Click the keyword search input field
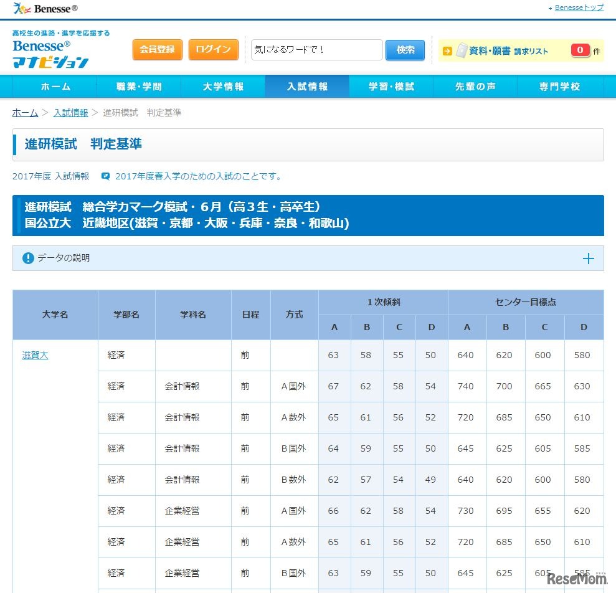Image resolution: width=616 pixels, height=593 pixels. (x=316, y=50)
